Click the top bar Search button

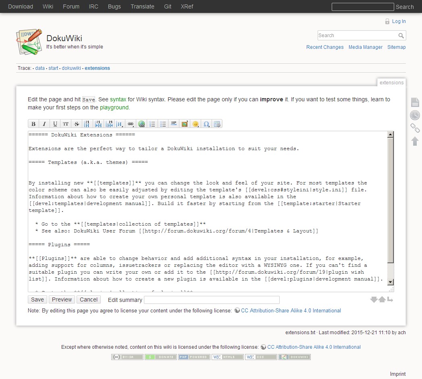click(x=405, y=7)
